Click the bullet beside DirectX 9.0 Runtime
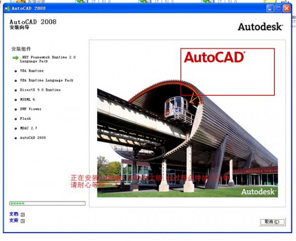296x241 pixels. tap(16, 90)
